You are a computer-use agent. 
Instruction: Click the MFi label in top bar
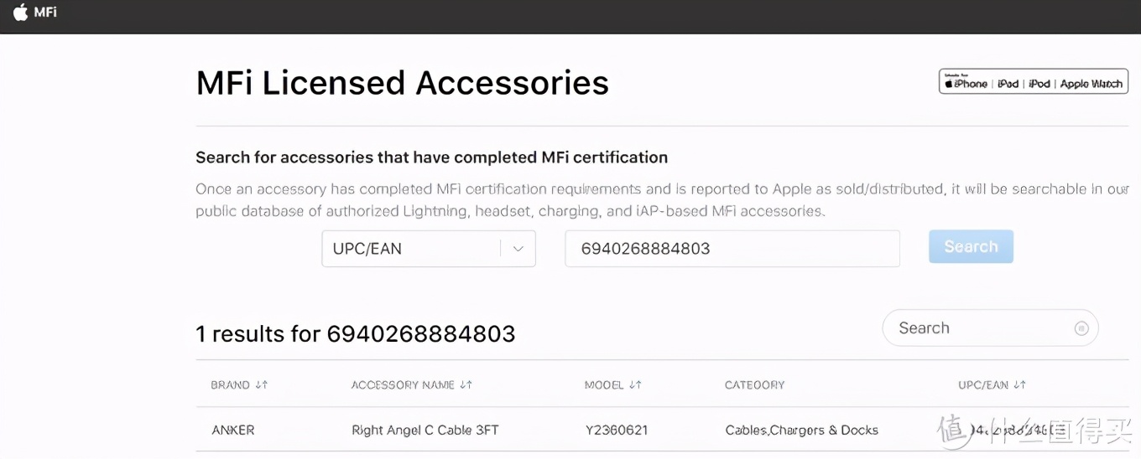pos(45,13)
